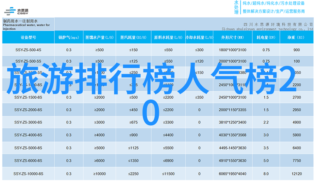This screenshot has height=183, width=316.
Task: Click the '7750' net weight cell
Action: [x=297, y=161]
